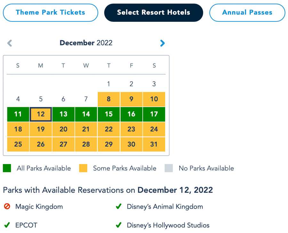Screen dimensions: 288x233
Task: Go to the previous month arrow
Action: pyautogui.click(x=10, y=43)
